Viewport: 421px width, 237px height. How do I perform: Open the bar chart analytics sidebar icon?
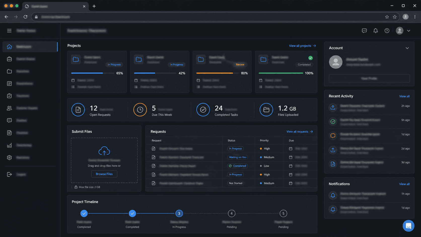click(9, 145)
